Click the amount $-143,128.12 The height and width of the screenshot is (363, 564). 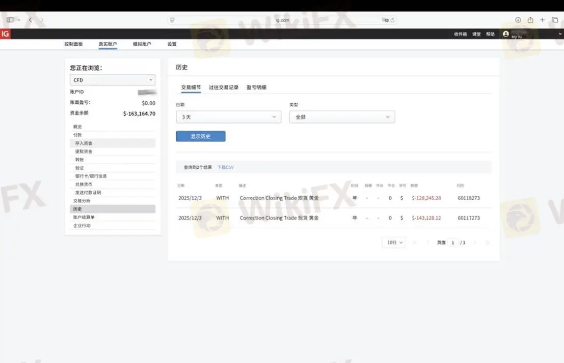(426, 218)
